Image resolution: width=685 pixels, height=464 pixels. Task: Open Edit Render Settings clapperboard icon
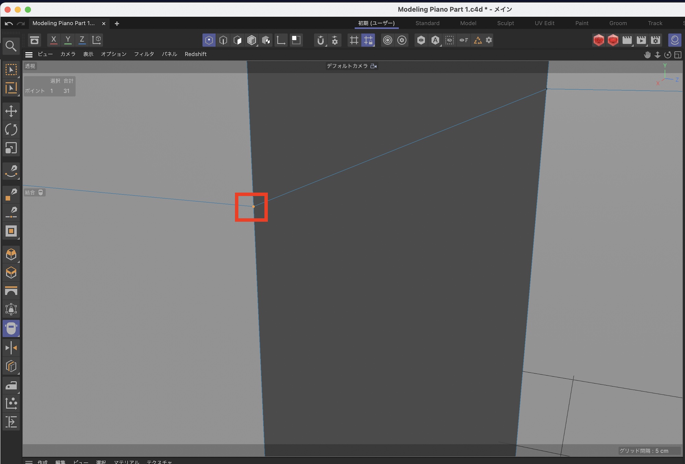(656, 40)
